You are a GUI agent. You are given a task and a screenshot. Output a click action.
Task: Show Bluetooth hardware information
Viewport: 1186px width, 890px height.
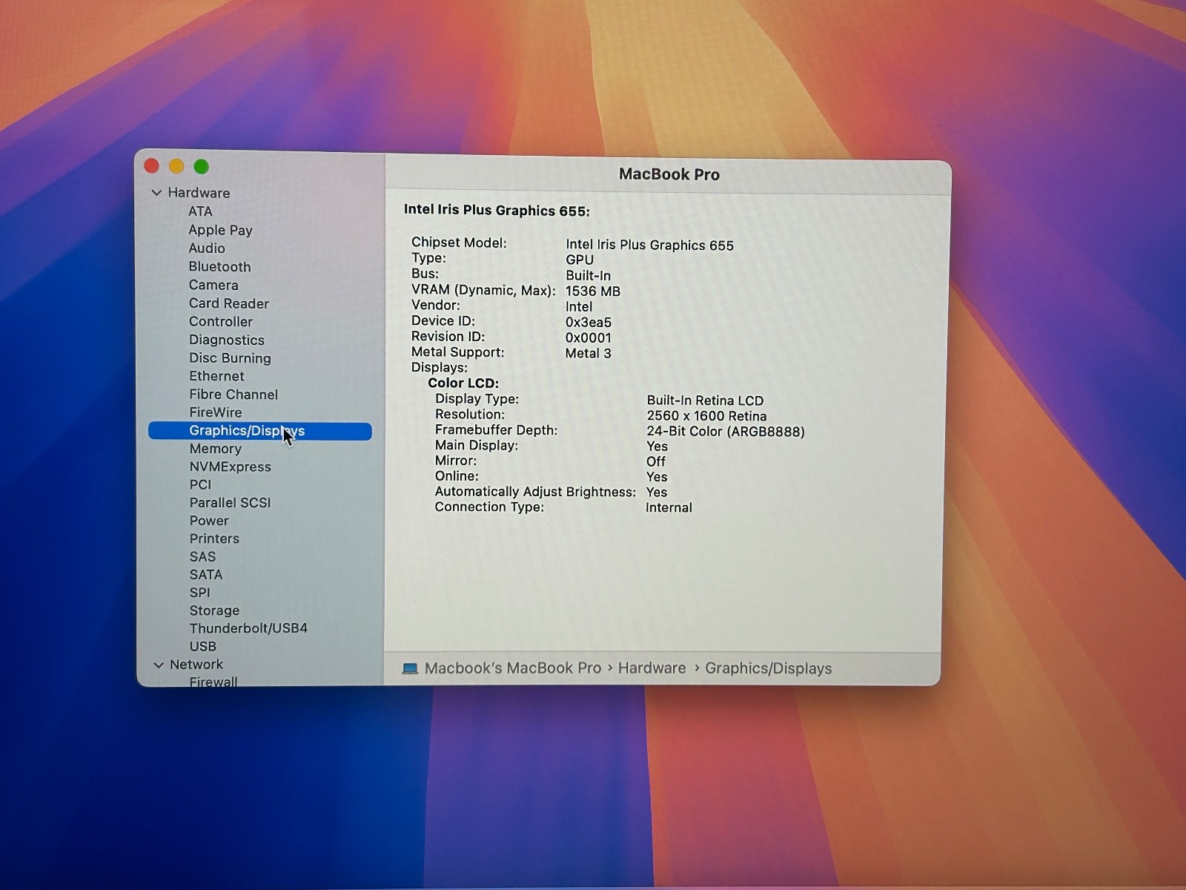pyautogui.click(x=219, y=267)
